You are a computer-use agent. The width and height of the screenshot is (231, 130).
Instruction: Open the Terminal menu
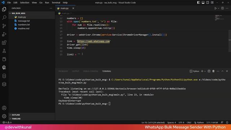pyautogui.click(x=56, y=3)
